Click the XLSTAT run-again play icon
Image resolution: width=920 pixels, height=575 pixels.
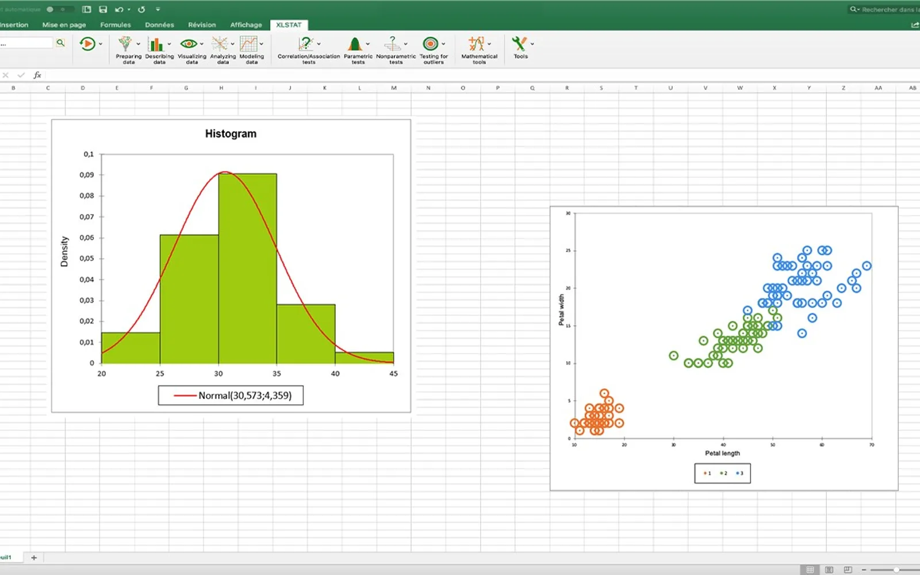point(87,44)
